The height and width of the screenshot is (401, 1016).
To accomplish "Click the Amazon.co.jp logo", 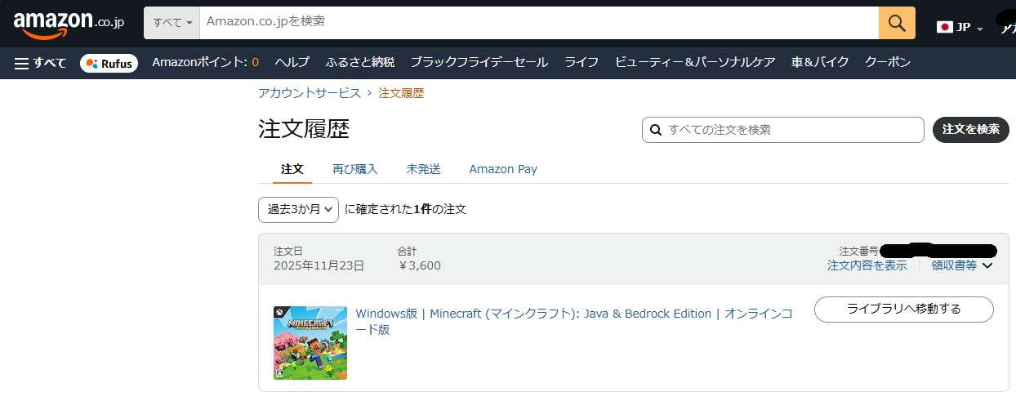I will click(69, 24).
